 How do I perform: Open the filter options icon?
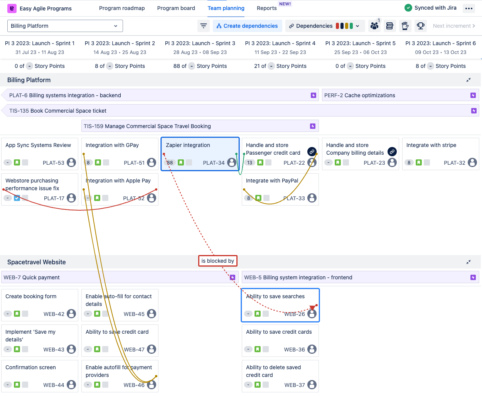tap(204, 26)
